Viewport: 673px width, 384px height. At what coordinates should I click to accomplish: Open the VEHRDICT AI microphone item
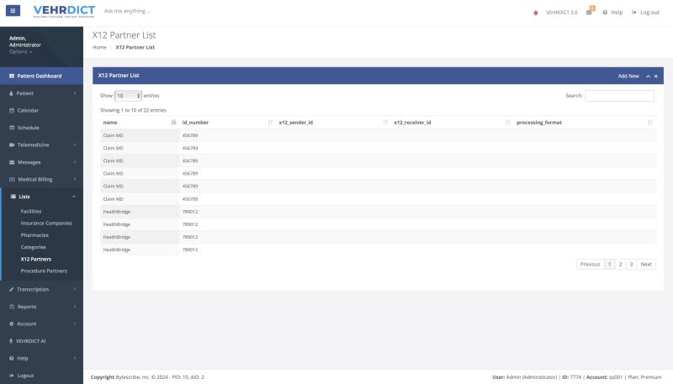[x=31, y=341]
